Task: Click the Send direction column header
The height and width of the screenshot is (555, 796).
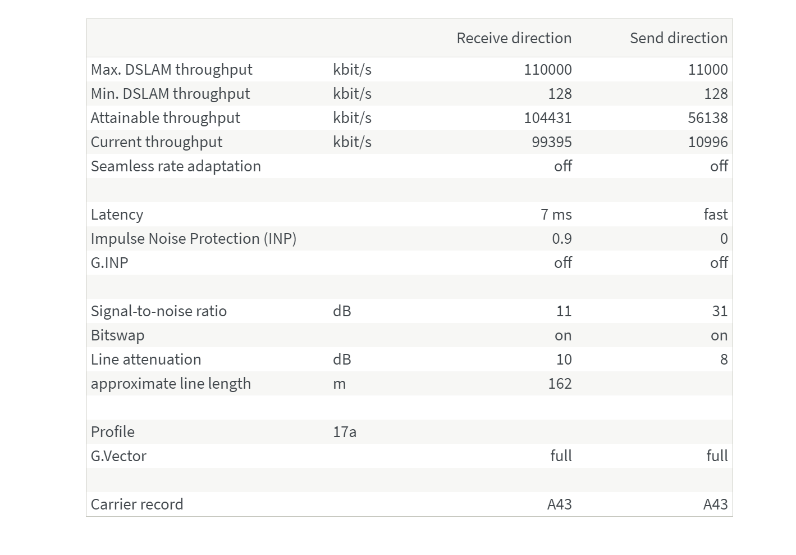Action: (x=679, y=38)
